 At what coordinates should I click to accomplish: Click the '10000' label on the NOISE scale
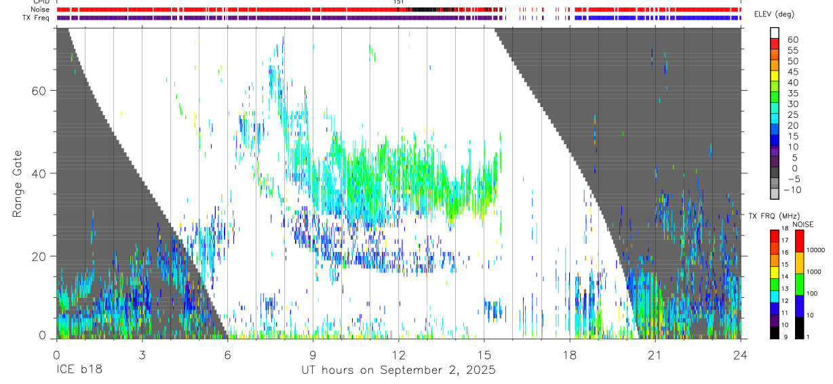[816, 250]
